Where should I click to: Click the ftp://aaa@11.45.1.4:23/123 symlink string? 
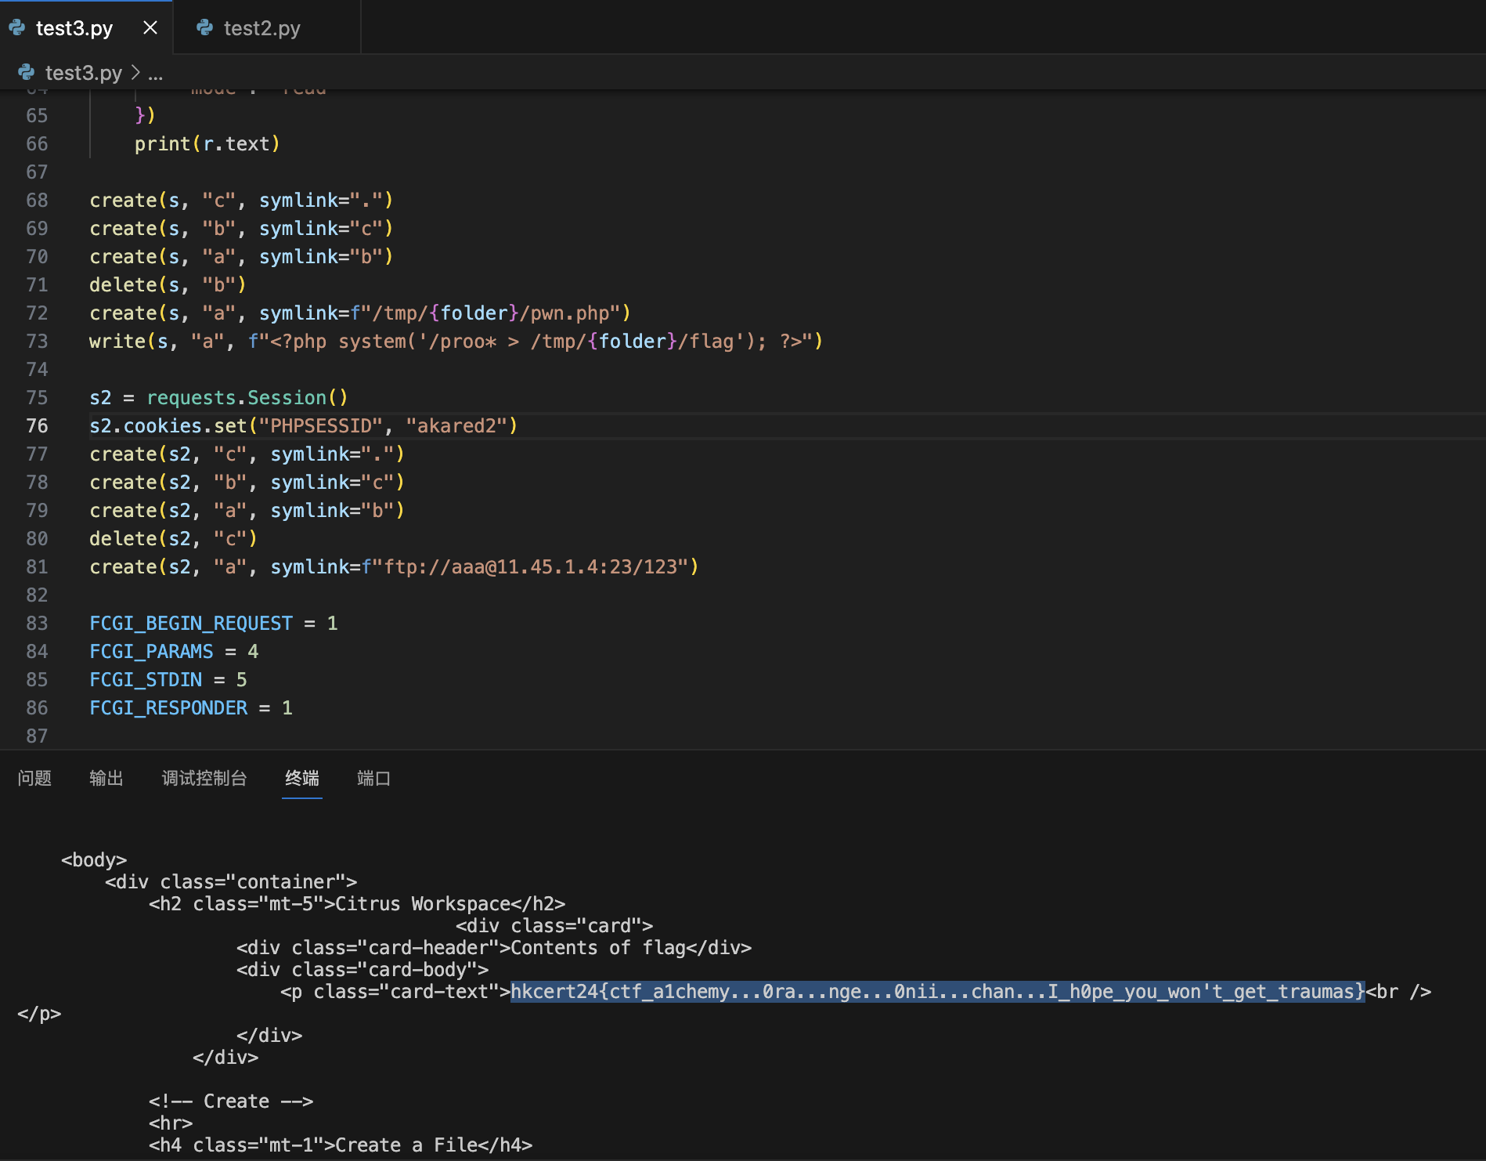(x=536, y=566)
